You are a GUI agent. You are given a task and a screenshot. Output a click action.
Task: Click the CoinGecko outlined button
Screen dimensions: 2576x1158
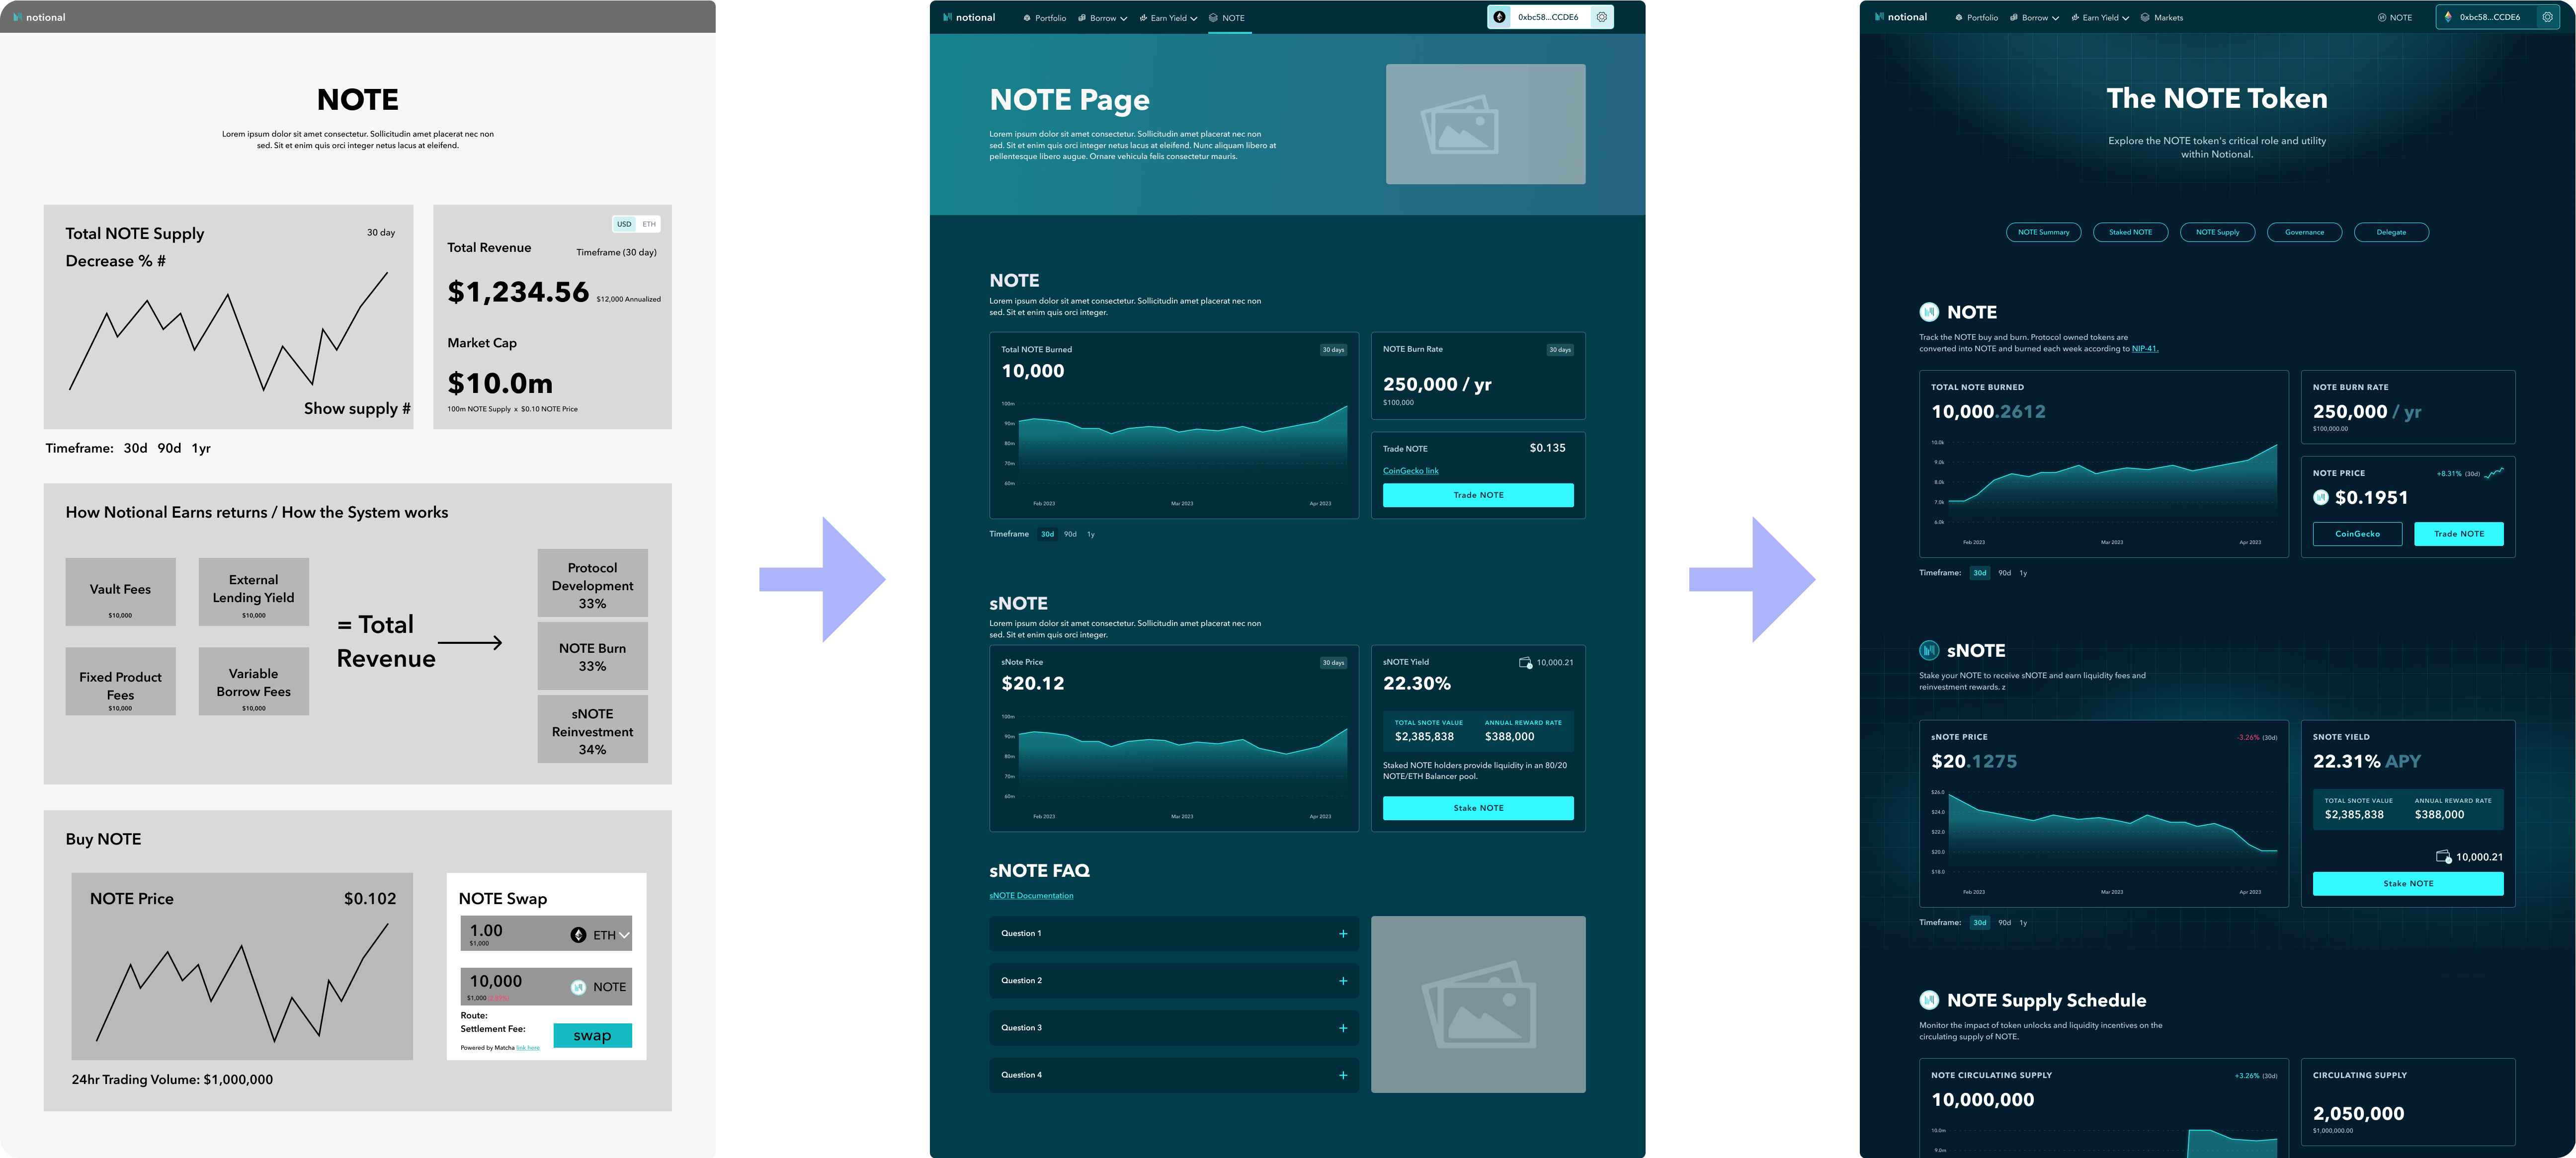tap(2357, 534)
